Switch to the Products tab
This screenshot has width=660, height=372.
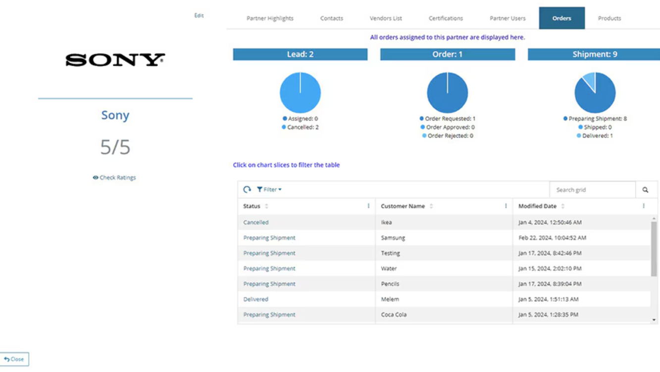[609, 18]
